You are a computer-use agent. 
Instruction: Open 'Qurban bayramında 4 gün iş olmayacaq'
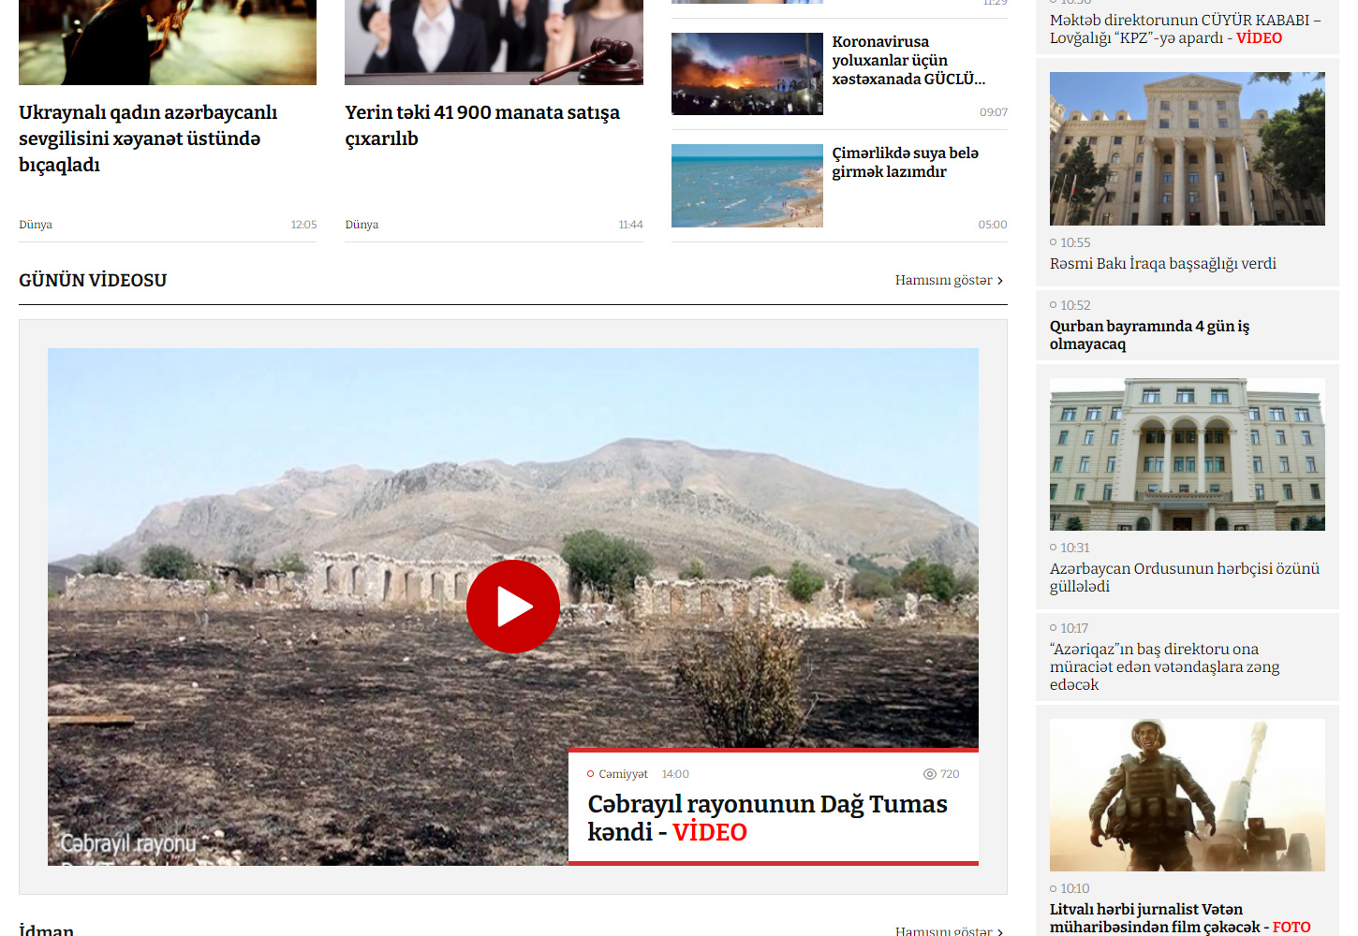pyautogui.click(x=1149, y=335)
